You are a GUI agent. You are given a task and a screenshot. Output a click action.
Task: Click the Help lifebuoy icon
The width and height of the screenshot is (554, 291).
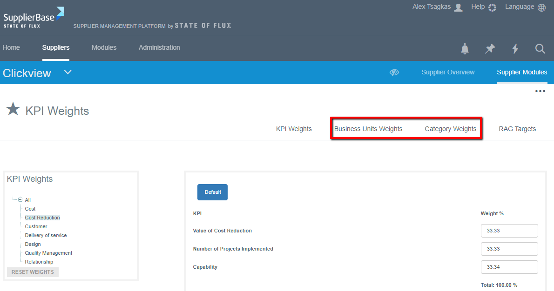pyautogui.click(x=493, y=7)
